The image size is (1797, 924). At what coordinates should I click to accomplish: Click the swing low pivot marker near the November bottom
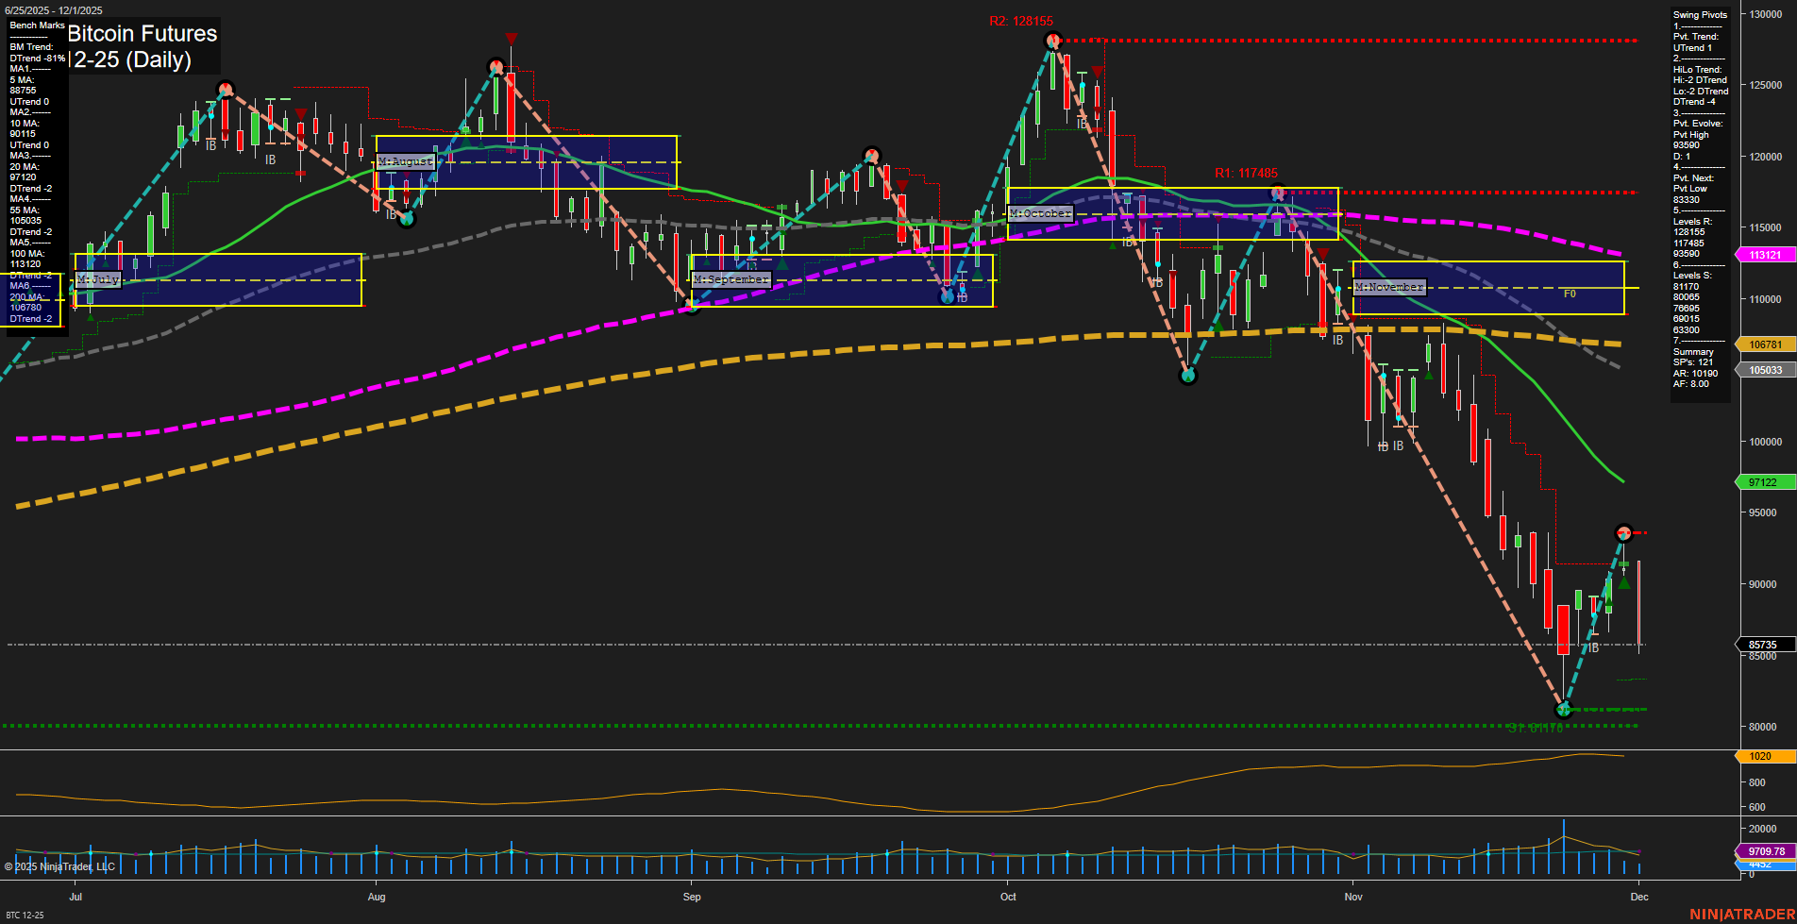(x=1563, y=711)
